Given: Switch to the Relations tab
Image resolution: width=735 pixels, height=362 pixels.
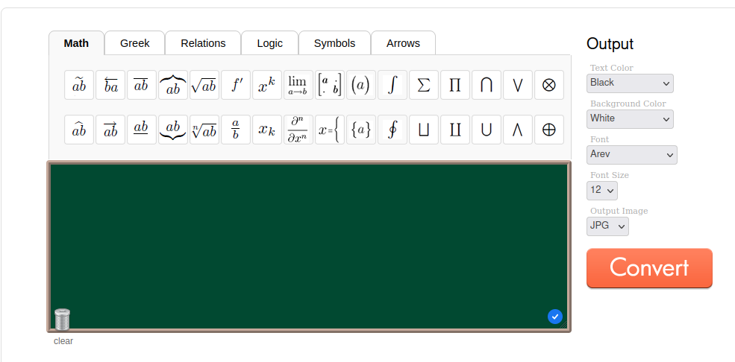Looking at the screenshot, I should [203, 43].
